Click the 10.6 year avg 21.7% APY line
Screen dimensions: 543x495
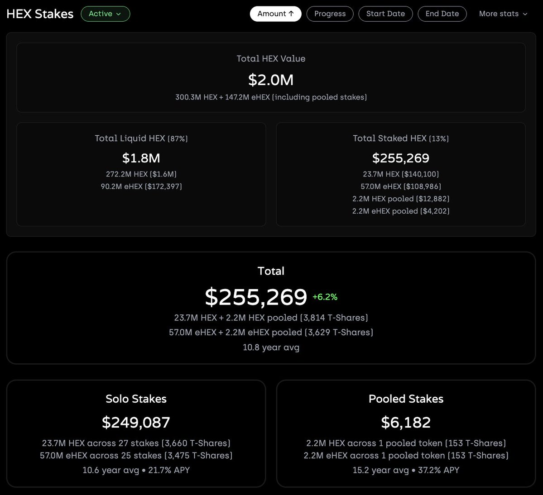pyautogui.click(x=136, y=470)
